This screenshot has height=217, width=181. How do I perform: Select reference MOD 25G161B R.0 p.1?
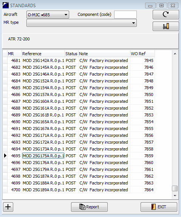(43, 115)
